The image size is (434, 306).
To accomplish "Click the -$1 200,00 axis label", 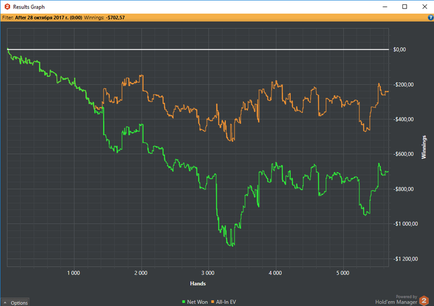I will pos(405,259).
